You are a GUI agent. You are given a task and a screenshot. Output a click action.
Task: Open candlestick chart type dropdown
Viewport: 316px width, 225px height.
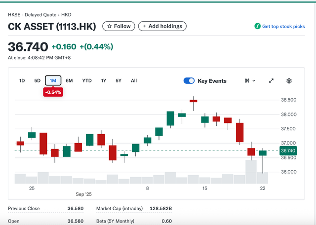point(250,81)
